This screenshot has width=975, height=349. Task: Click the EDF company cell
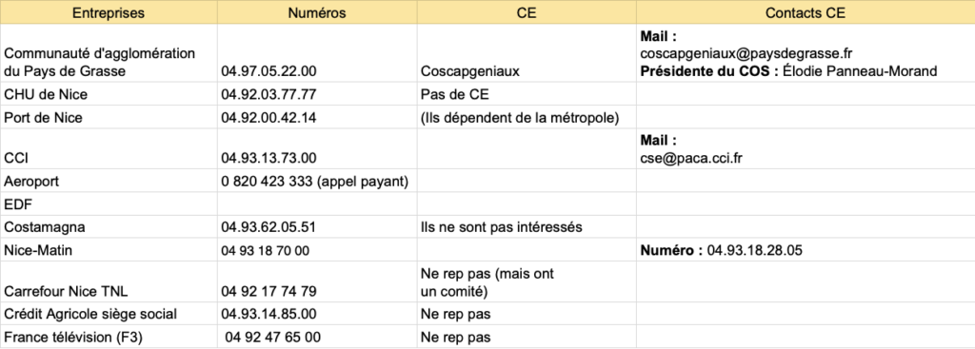(x=109, y=204)
